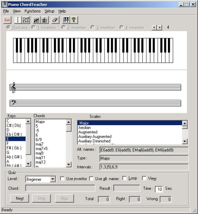Screen dimensions: 198x214
Task: Click the octave right arrow spinner
Action: (159, 28)
